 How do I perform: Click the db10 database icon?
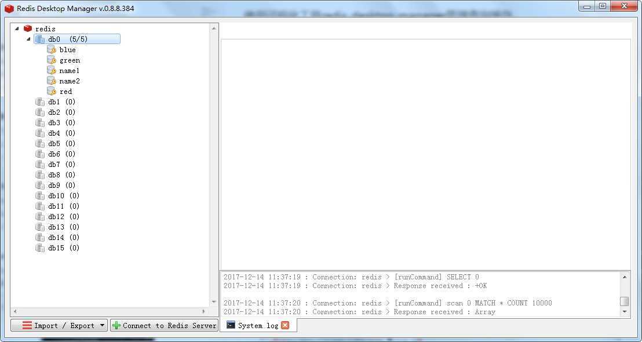coord(40,196)
